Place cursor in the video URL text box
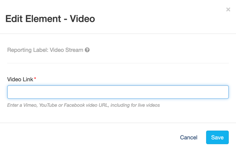 point(118,92)
